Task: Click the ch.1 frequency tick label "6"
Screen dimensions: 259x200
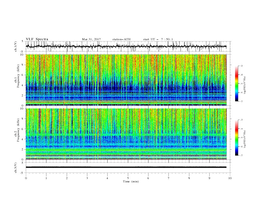Action: click(x=23, y=75)
